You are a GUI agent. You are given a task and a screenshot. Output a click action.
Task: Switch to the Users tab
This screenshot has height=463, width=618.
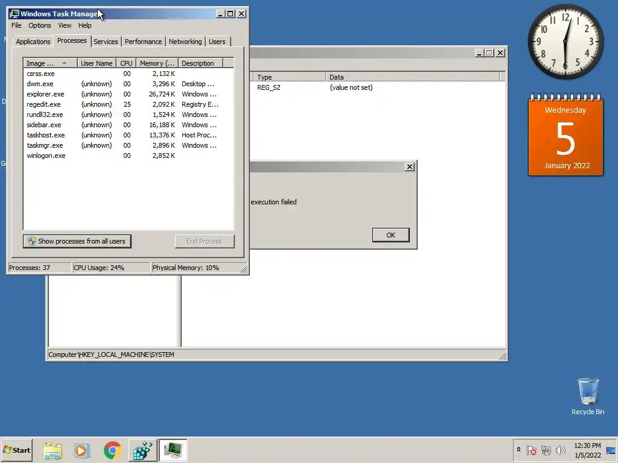(x=217, y=42)
